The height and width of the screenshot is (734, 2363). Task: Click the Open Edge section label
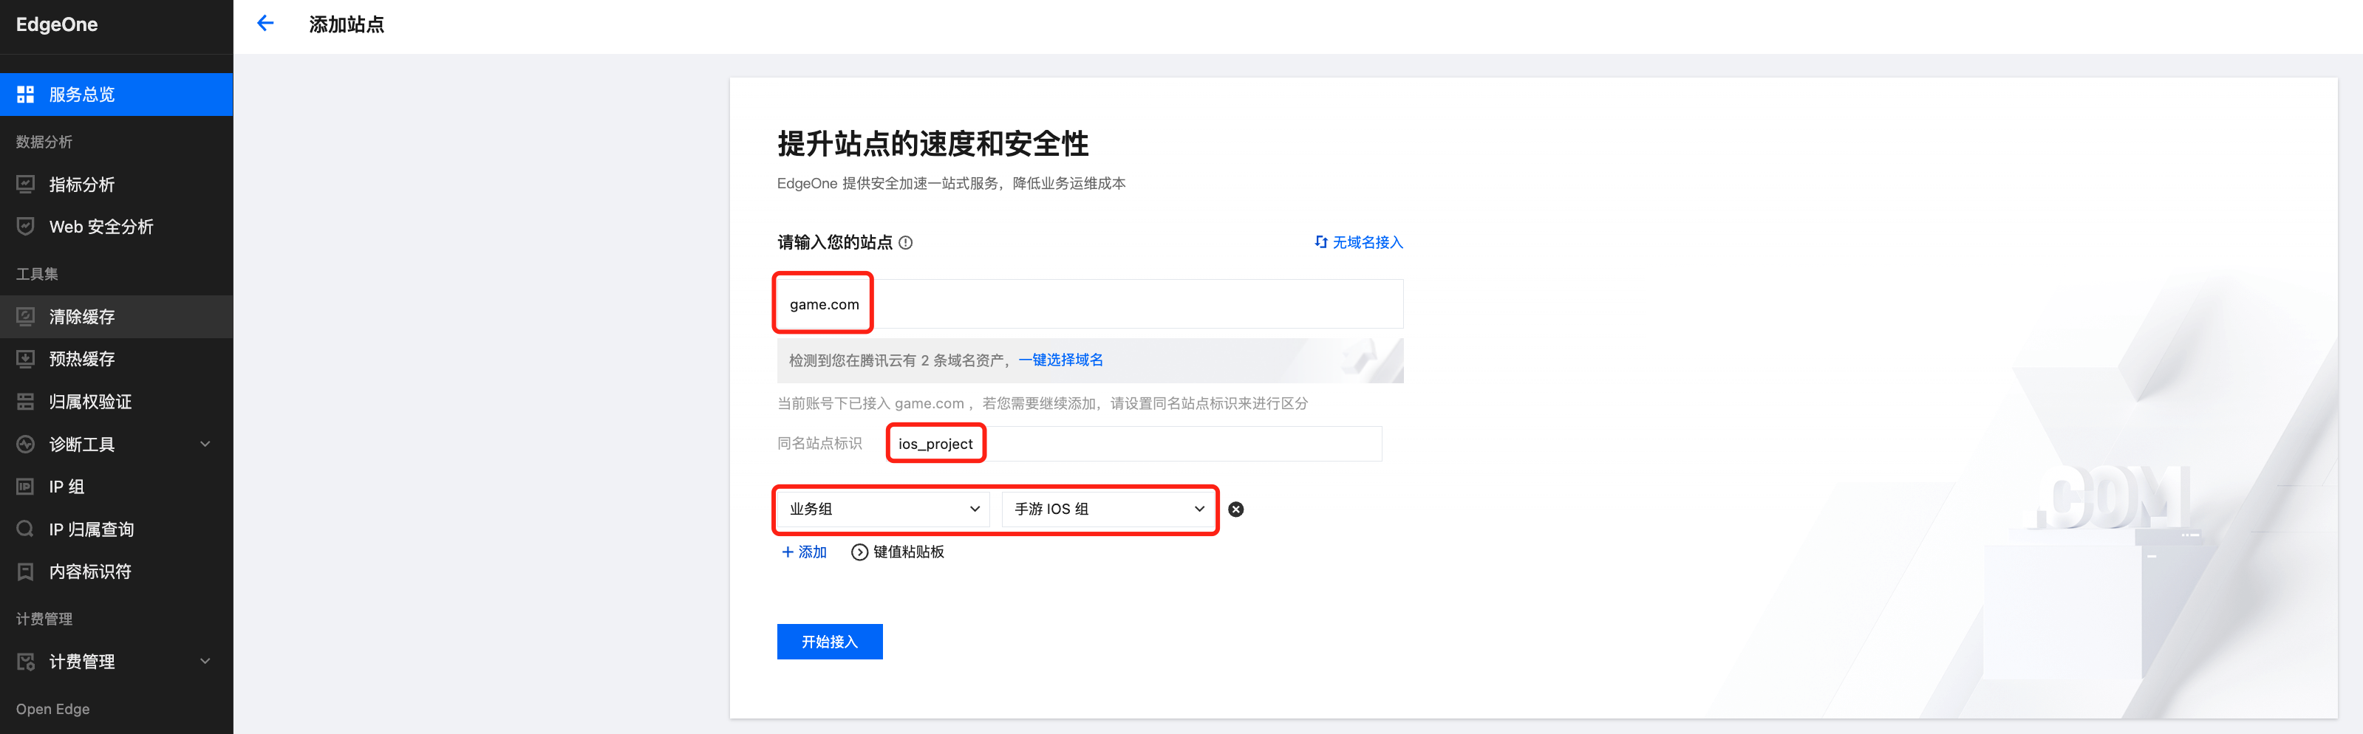[52, 709]
